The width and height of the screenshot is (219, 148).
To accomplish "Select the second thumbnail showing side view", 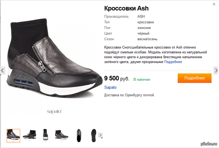I will click(x=30, y=135).
